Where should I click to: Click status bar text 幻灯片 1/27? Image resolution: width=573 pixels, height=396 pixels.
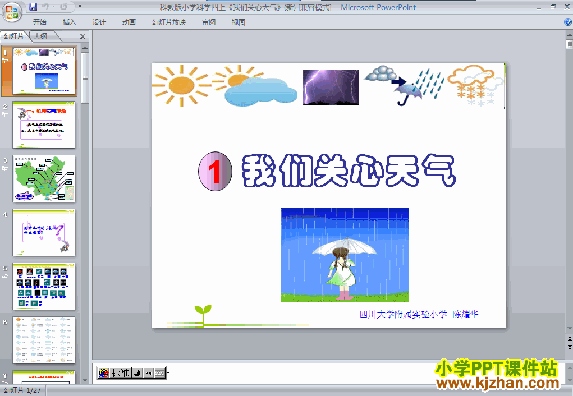pos(22,390)
